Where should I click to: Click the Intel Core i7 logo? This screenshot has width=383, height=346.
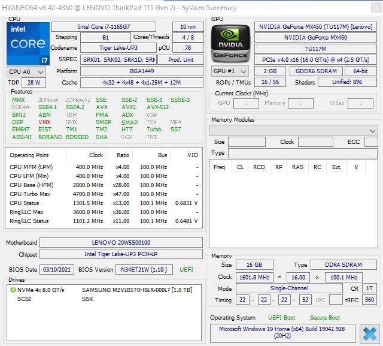tap(28, 44)
